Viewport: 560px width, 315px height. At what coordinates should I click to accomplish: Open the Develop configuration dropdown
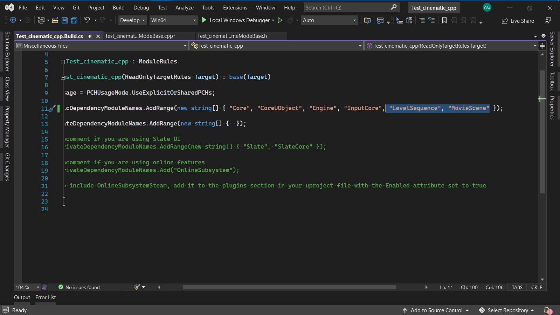click(x=132, y=20)
